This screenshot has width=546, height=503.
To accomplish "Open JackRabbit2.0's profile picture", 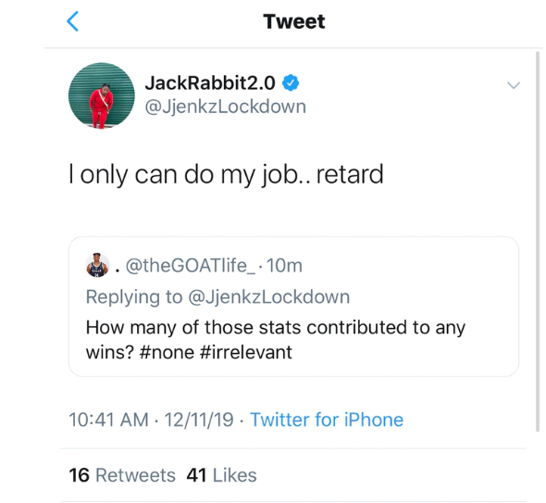I will (101, 95).
